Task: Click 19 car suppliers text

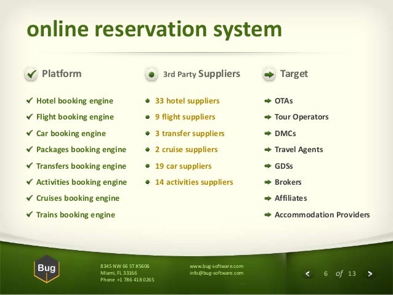Action: pos(183,166)
